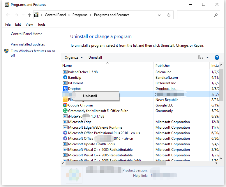Select the Google Chrome icon
The image size is (226, 187).
65,105
